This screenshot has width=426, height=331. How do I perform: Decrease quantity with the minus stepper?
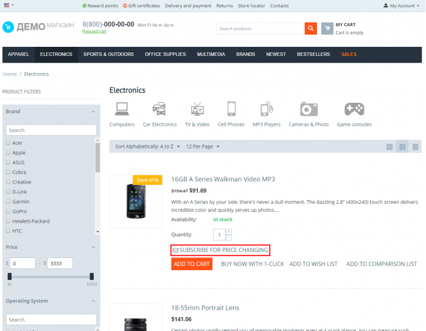[229, 237]
